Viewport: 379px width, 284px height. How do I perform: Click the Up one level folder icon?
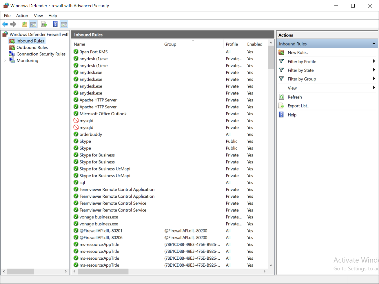25,24
